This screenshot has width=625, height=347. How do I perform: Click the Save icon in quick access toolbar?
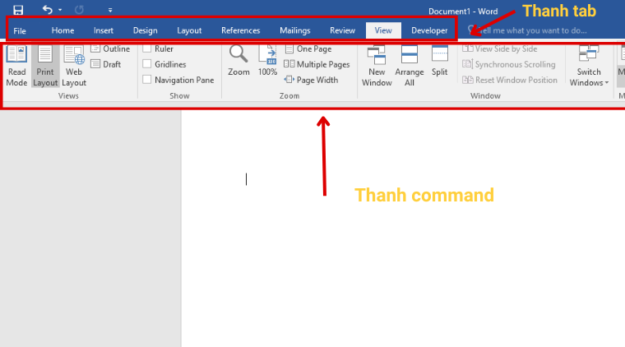(18, 10)
